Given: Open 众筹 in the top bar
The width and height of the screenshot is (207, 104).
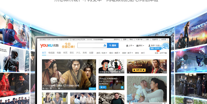Looking at the screenshot, I should pyautogui.click(x=147, y=40).
